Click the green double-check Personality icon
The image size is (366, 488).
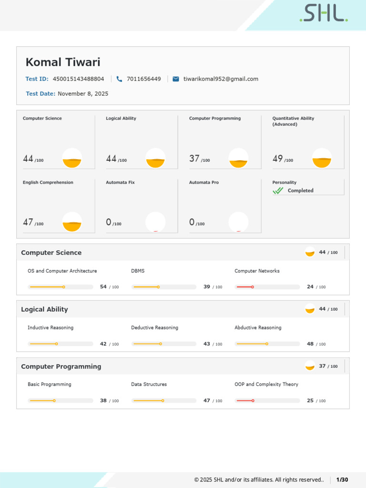point(278,191)
